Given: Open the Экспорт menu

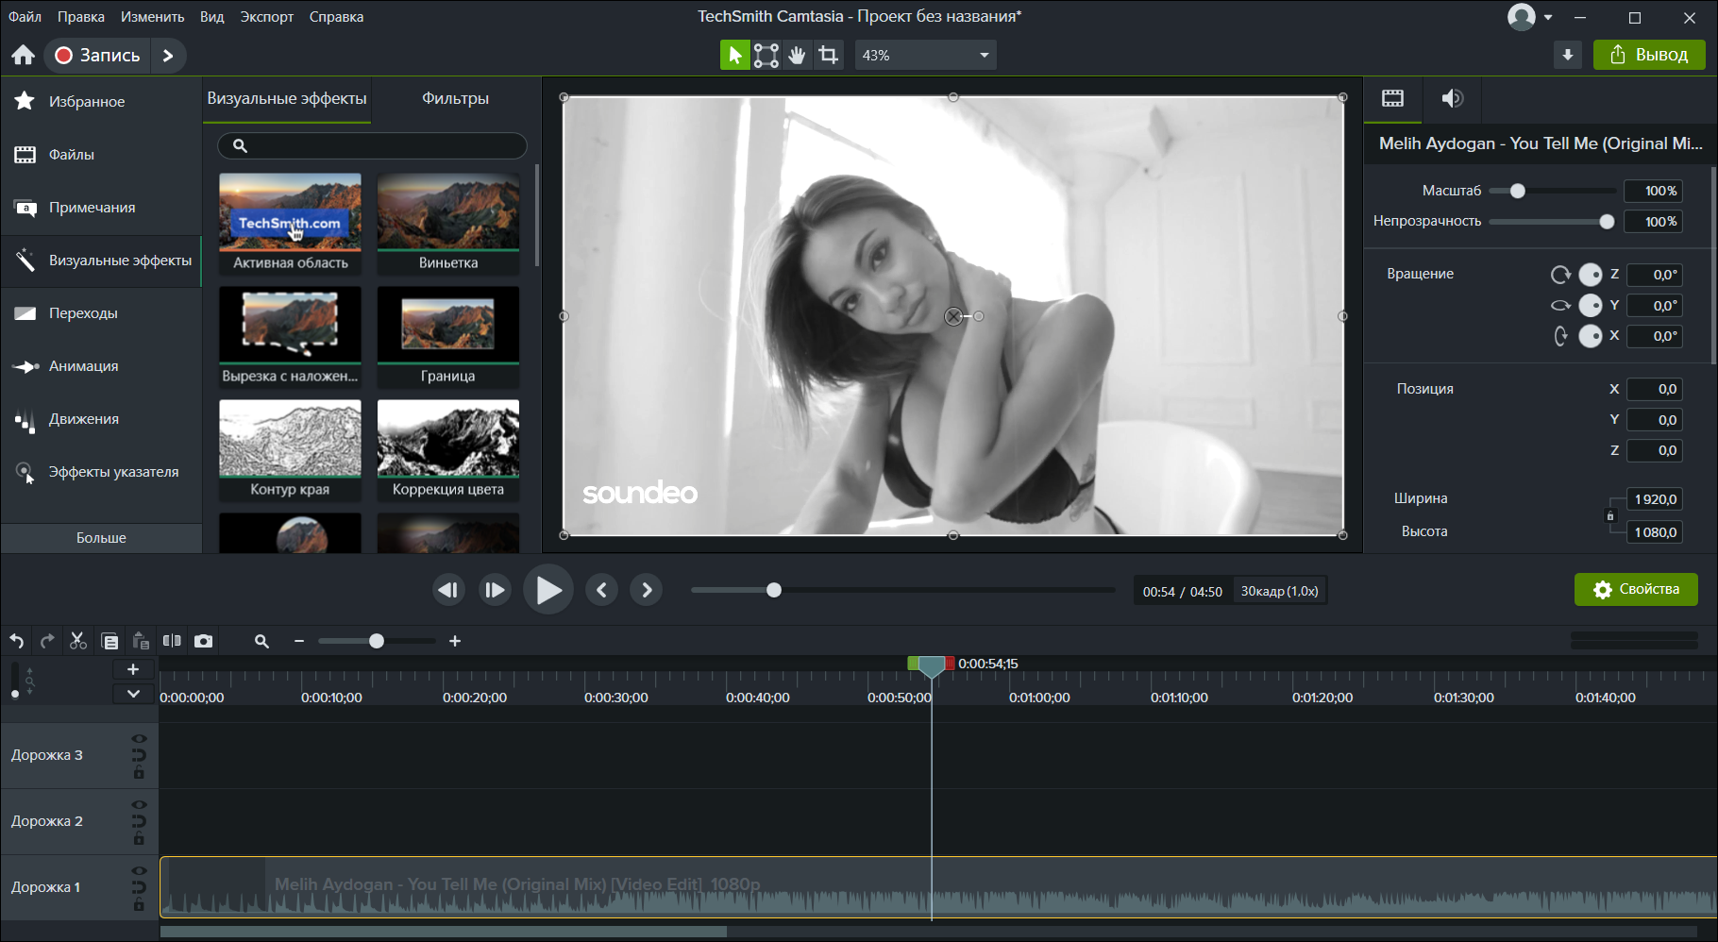Looking at the screenshot, I should point(266,17).
